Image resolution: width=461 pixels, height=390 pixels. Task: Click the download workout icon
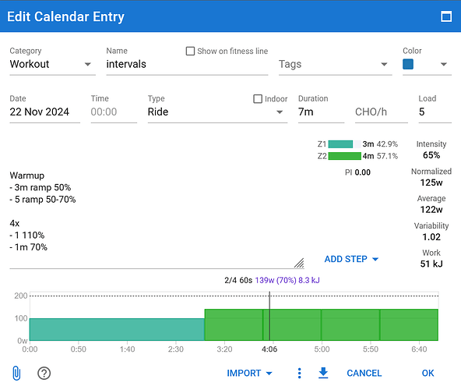click(323, 373)
